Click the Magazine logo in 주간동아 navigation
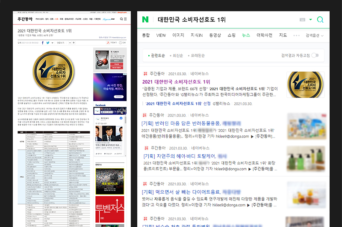 tap(109, 19)
